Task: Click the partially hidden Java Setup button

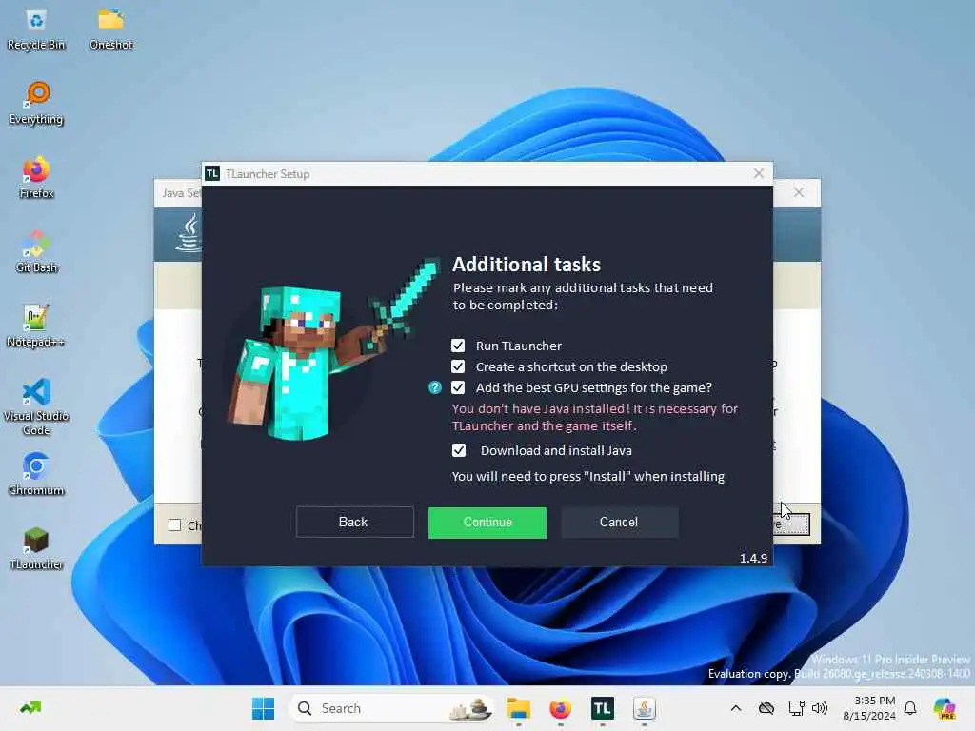Action: 791,524
